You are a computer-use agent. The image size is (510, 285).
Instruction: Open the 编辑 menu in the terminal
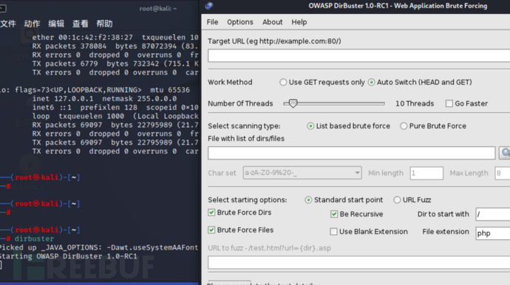point(56,24)
